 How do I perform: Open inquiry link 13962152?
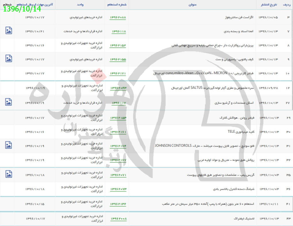118,46
